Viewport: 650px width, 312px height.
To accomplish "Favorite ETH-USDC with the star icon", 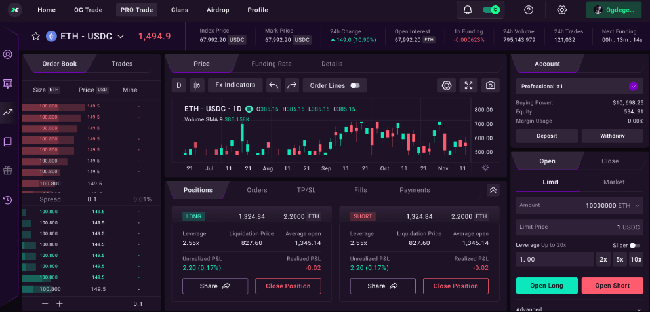I will (36, 37).
